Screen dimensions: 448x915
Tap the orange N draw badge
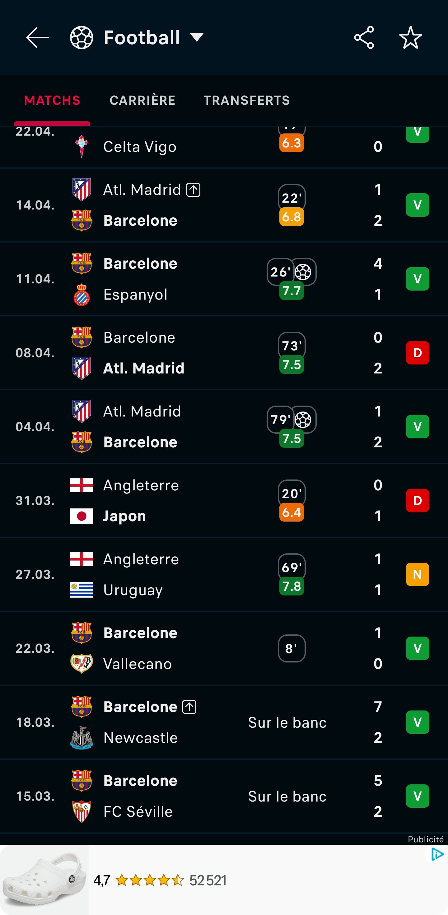click(x=418, y=574)
